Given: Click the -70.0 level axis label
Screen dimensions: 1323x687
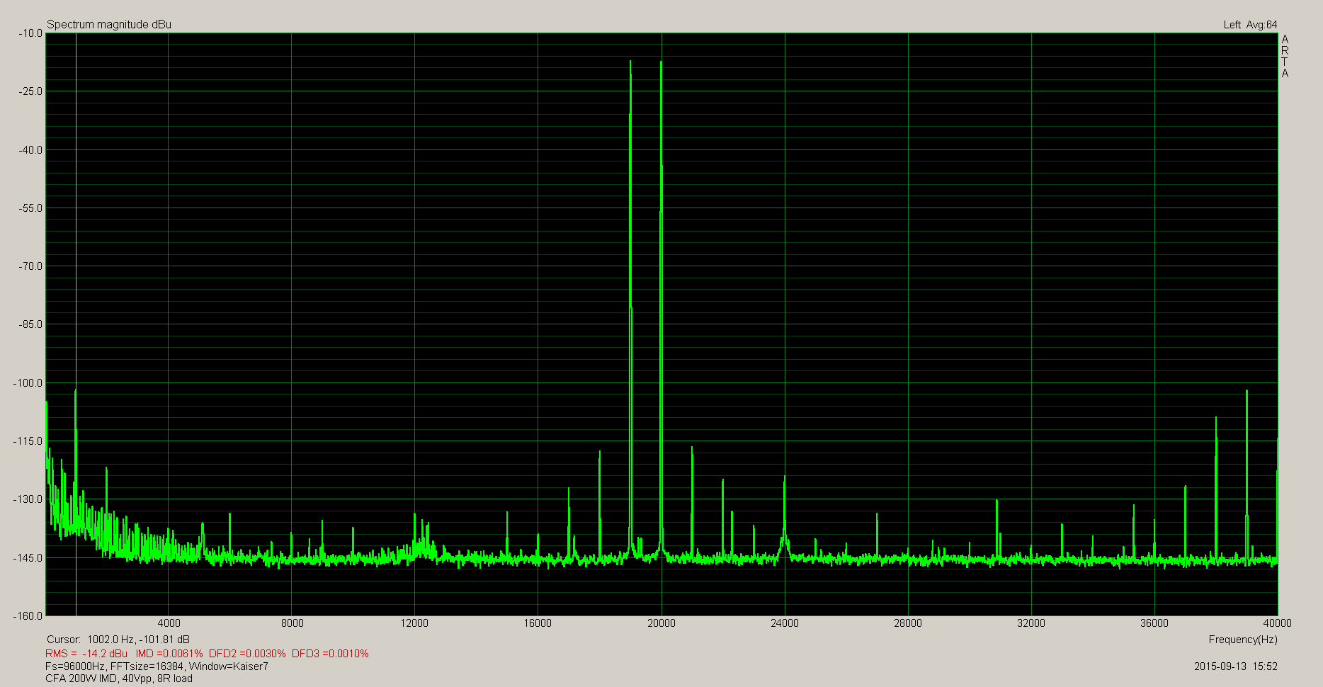Looking at the screenshot, I should tap(30, 266).
